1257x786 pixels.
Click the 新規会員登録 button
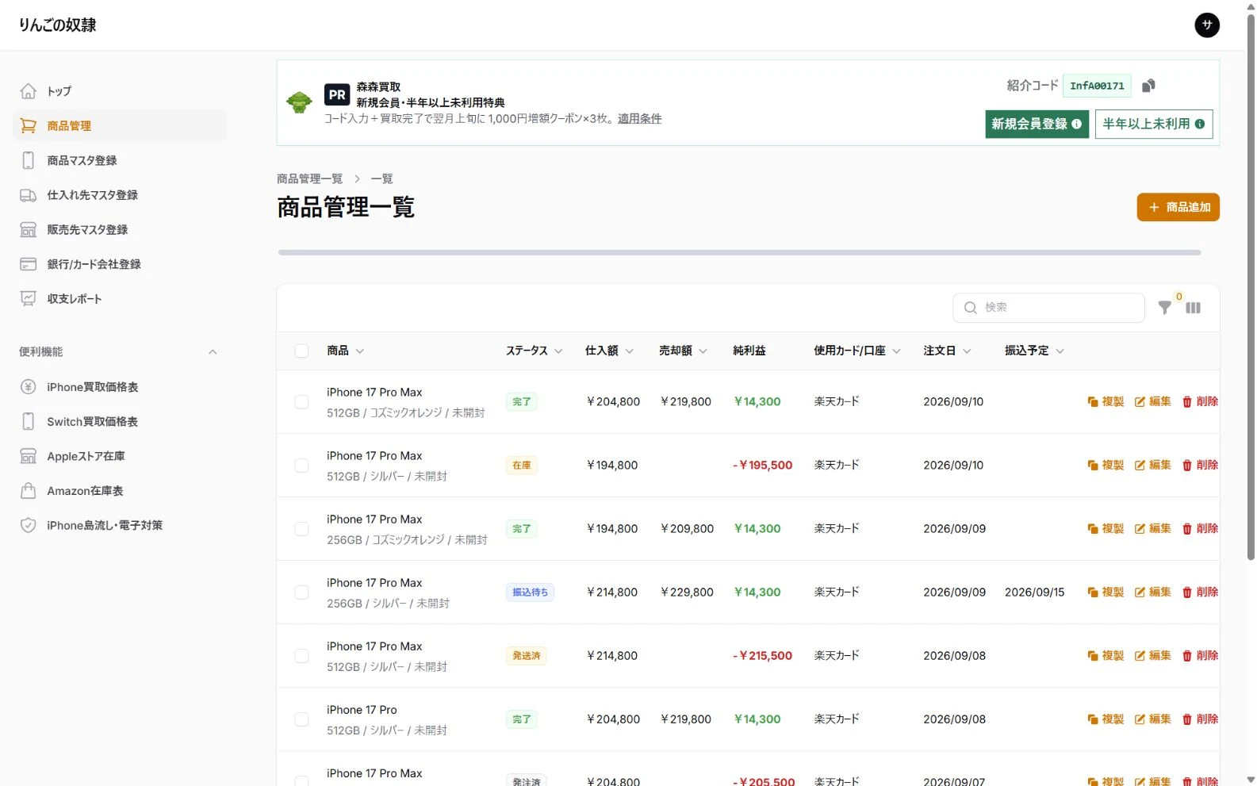click(x=1037, y=124)
